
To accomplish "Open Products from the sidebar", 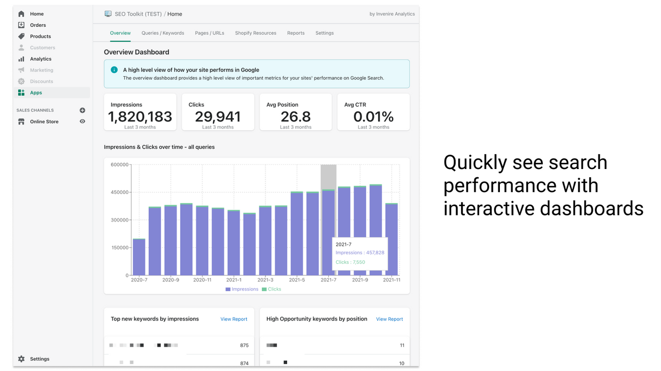I will 21,36.
